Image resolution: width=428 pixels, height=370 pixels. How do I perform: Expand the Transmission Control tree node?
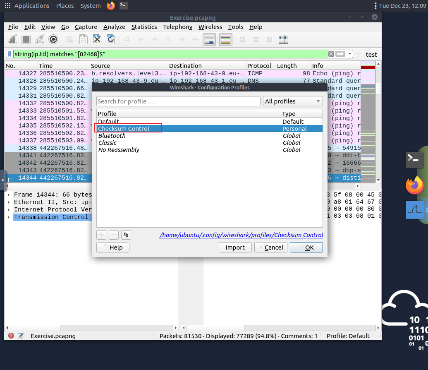tap(9, 217)
